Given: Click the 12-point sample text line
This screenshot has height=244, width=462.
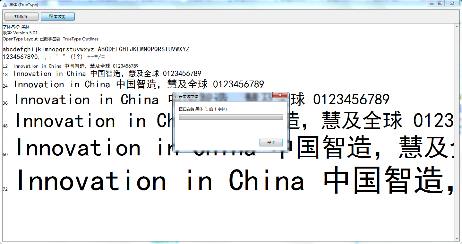Looking at the screenshot, I should (x=76, y=66).
